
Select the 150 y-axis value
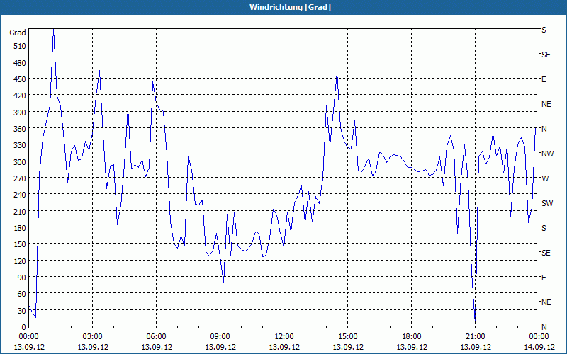(20, 244)
